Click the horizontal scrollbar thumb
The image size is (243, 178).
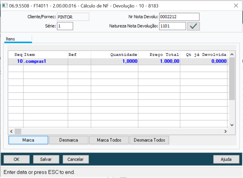18,131
